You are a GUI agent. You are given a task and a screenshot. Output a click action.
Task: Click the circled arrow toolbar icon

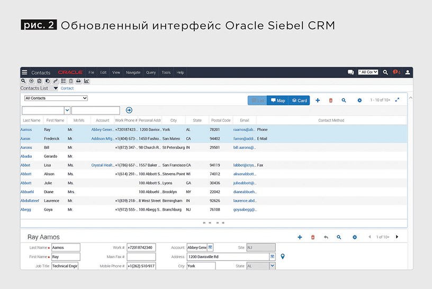tap(31, 81)
